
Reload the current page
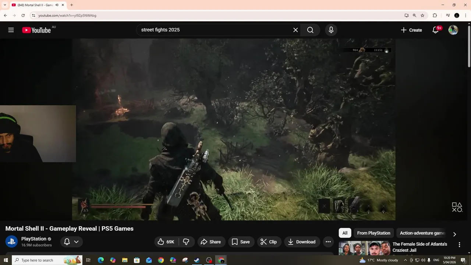coord(23,15)
